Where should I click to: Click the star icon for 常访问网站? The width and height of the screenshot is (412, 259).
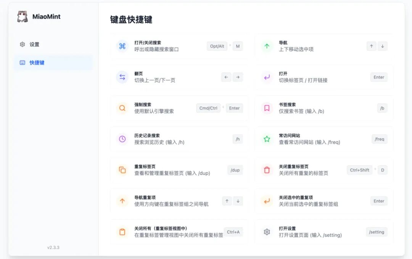(267, 139)
